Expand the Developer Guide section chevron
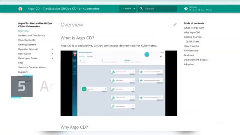This screenshot has height=135, width=240. coord(52,58)
